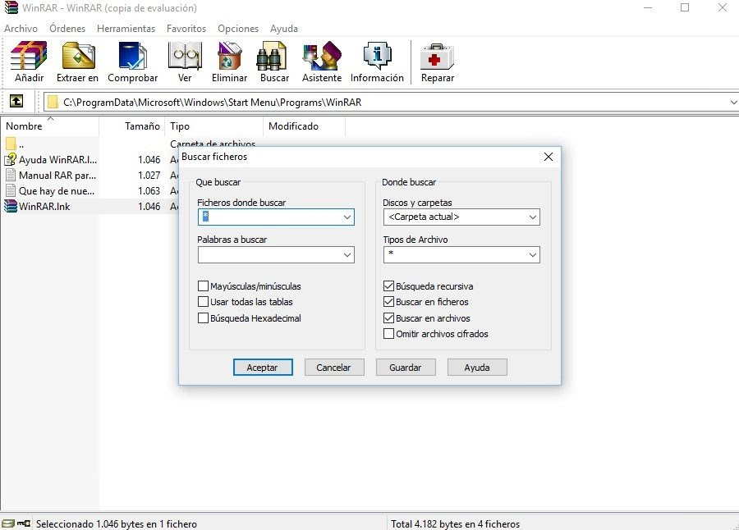
Task: Click '<Carpeta actual>' combo value
Action: click(x=424, y=217)
